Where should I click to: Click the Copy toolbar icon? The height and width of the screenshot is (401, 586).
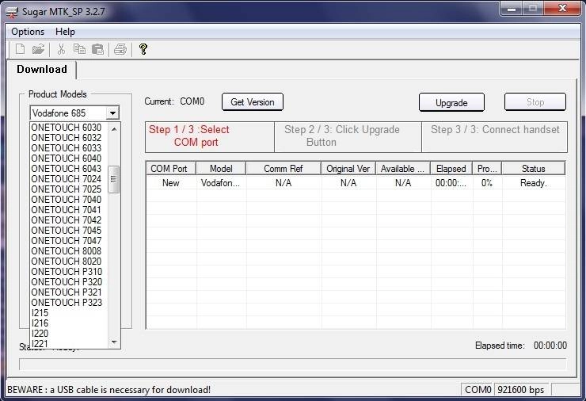(79, 49)
